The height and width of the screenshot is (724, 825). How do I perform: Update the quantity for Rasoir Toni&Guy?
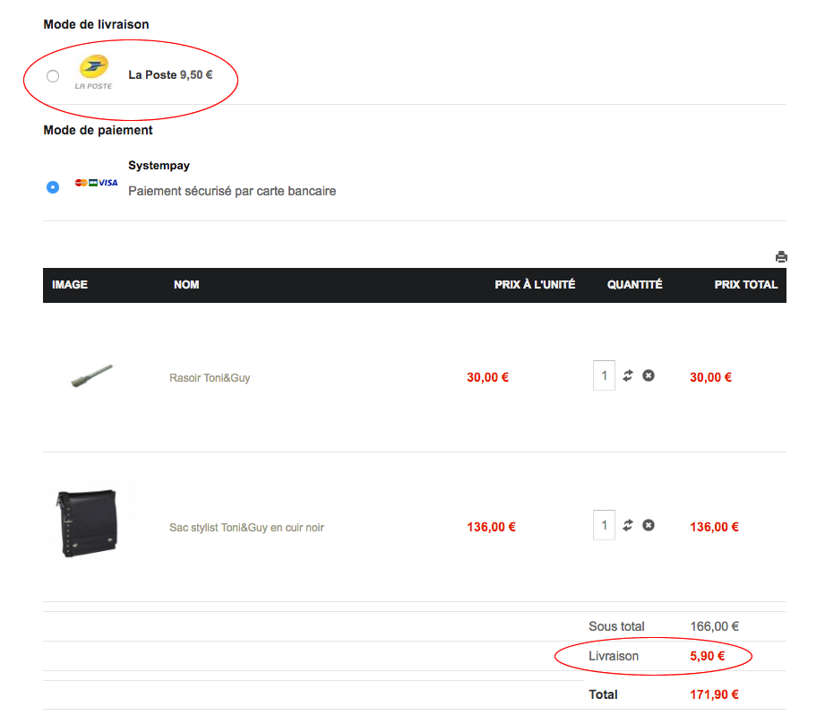[x=628, y=375]
